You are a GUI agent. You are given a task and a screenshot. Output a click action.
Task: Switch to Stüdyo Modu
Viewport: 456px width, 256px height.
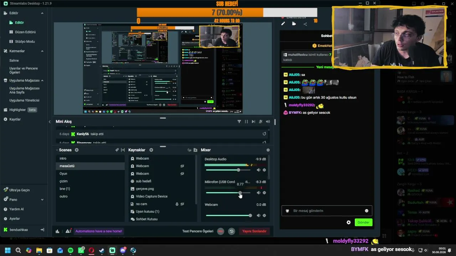pyautogui.click(x=25, y=42)
